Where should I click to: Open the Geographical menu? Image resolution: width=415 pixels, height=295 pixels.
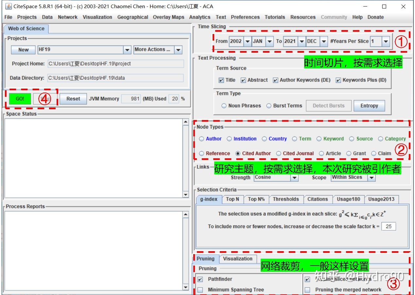(x=133, y=17)
